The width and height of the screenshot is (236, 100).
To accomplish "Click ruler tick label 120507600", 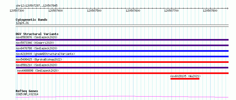I will (x=133, y=11).
